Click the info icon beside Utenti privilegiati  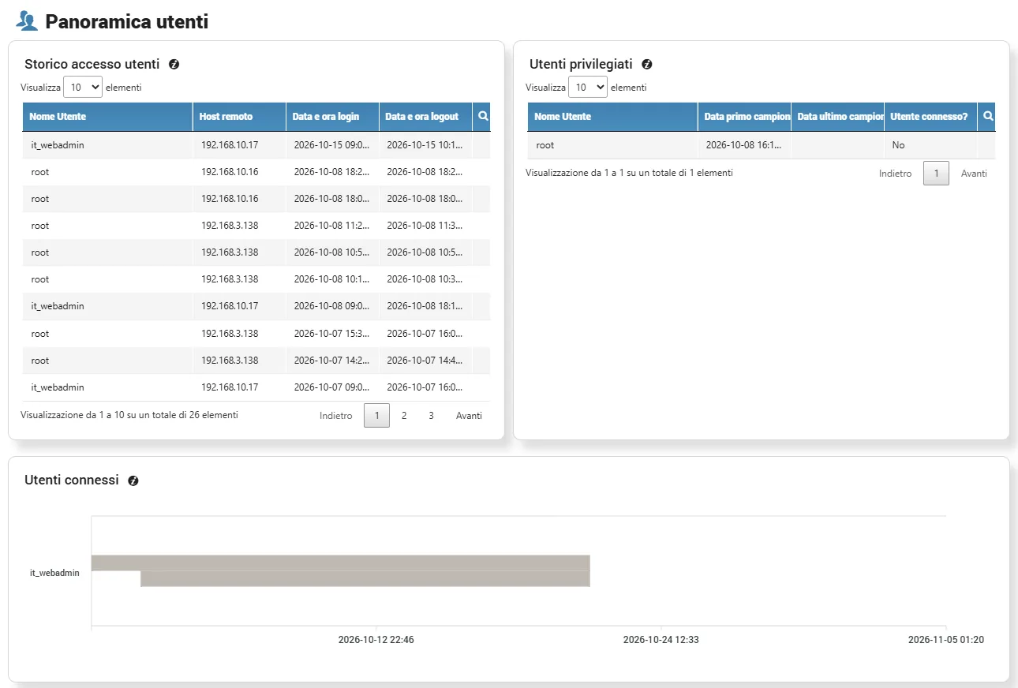point(647,65)
